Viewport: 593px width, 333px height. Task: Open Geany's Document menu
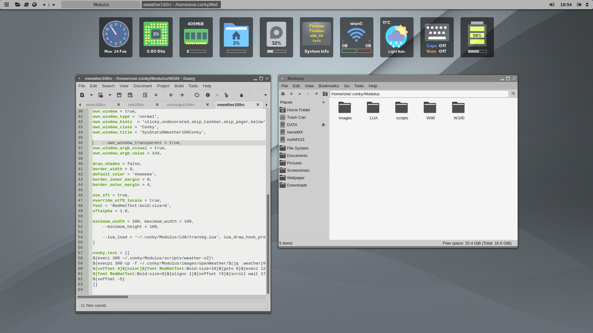(x=143, y=86)
